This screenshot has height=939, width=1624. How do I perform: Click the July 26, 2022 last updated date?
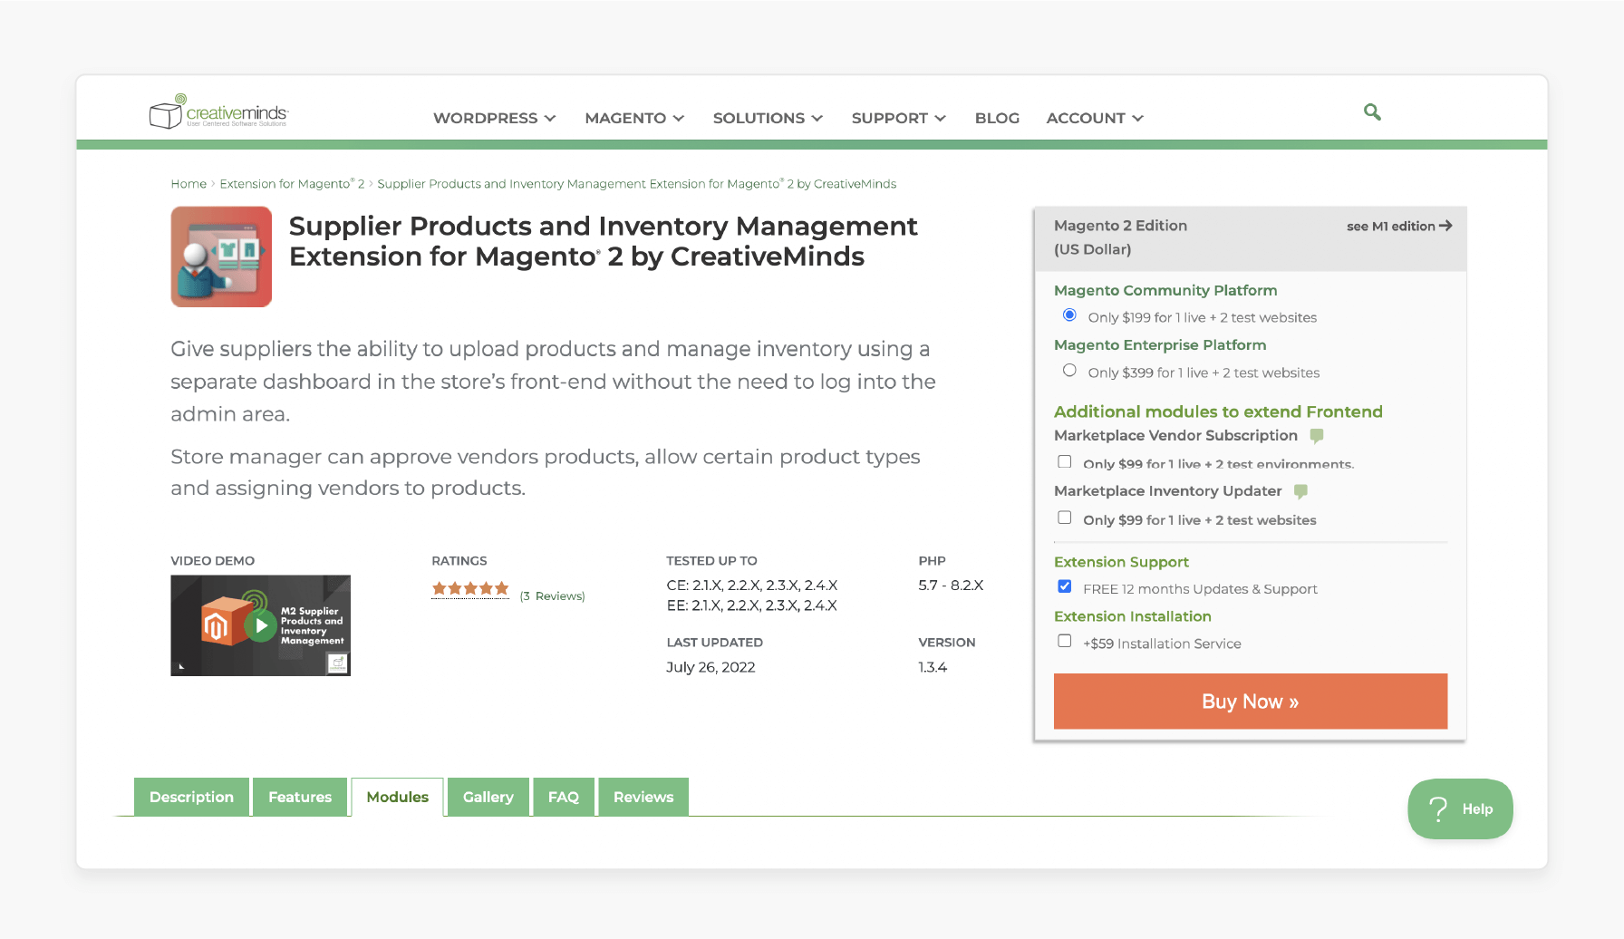(x=710, y=667)
